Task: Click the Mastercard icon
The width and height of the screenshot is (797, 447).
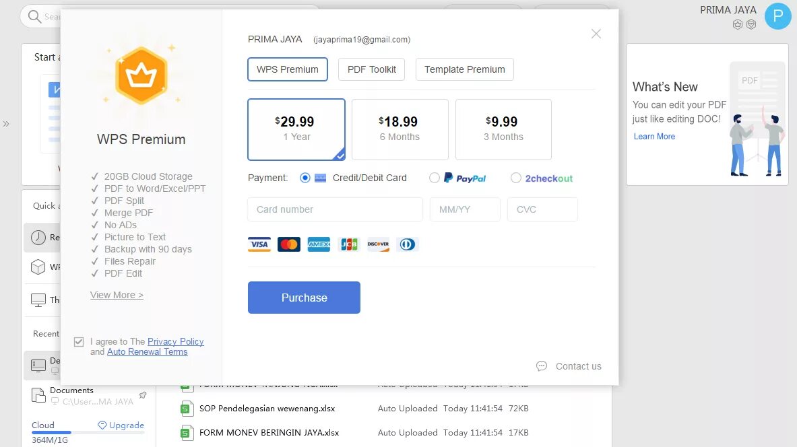Action: click(289, 244)
